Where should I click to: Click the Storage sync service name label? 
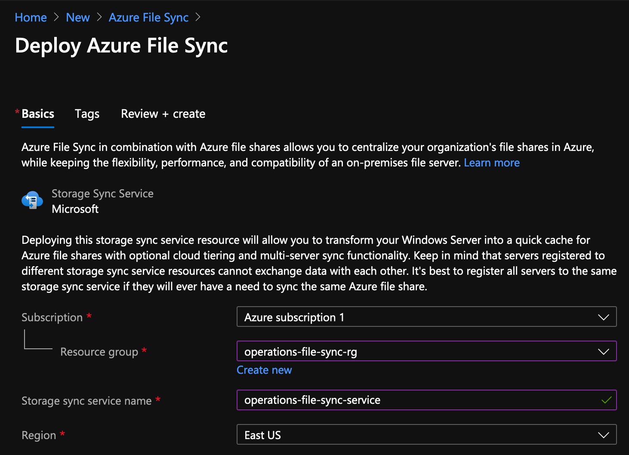point(86,401)
